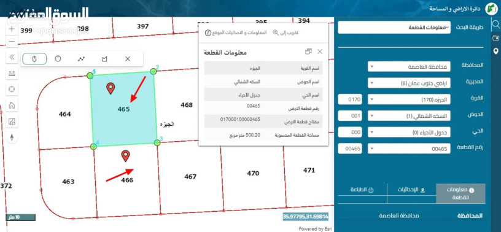Switch to معلومات القطعة tab

(x=460, y=193)
